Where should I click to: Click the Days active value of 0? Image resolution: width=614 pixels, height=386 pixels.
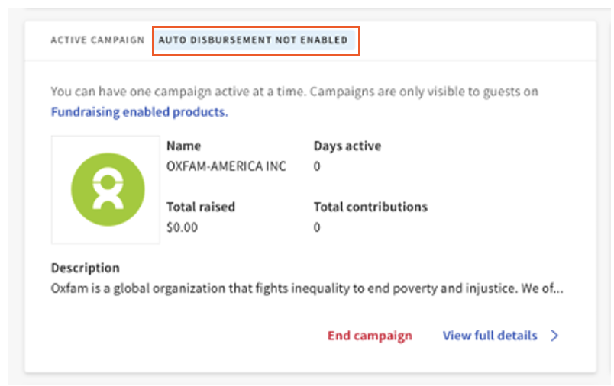click(x=317, y=166)
